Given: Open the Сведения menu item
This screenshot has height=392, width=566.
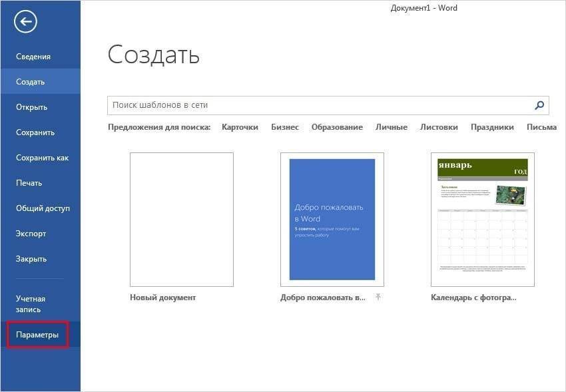Looking at the screenshot, I should [x=33, y=57].
